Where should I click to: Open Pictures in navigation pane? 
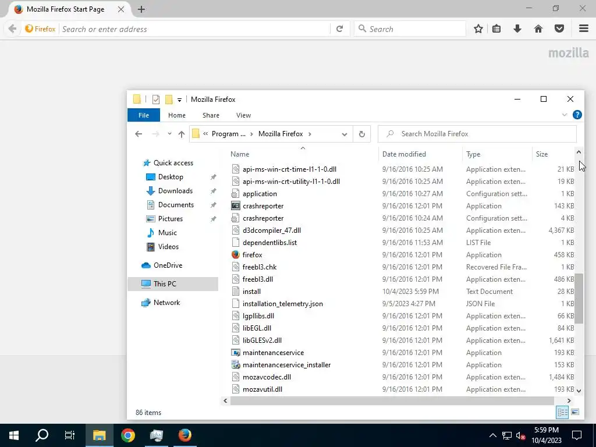[x=171, y=219]
